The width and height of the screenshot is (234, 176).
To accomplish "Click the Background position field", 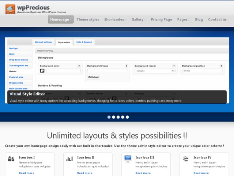I will [202, 71].
